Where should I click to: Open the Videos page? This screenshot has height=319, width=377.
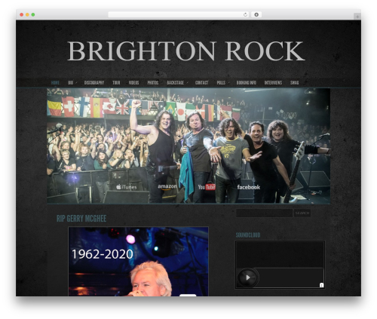(133, 82)
